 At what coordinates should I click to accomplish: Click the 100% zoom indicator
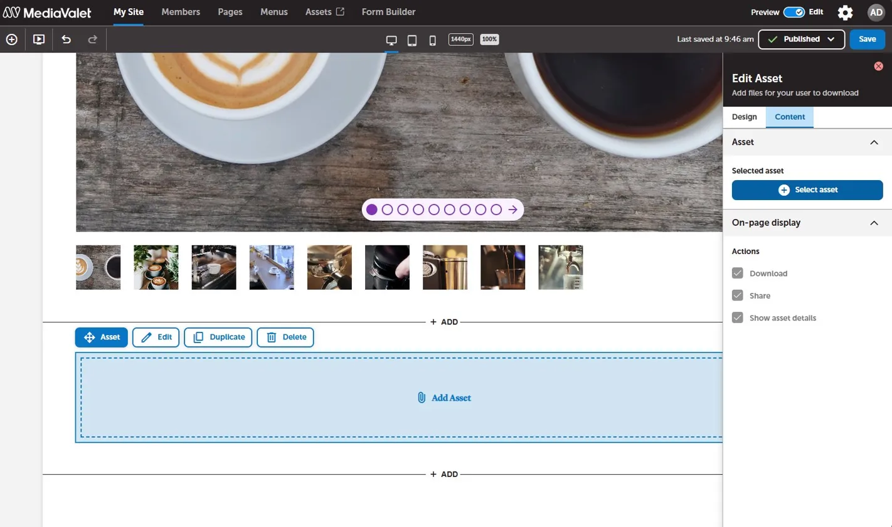(x=489, y=39)
